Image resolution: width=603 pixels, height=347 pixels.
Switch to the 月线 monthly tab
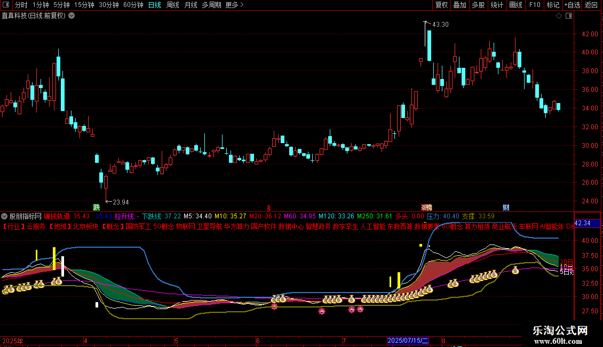191,5
